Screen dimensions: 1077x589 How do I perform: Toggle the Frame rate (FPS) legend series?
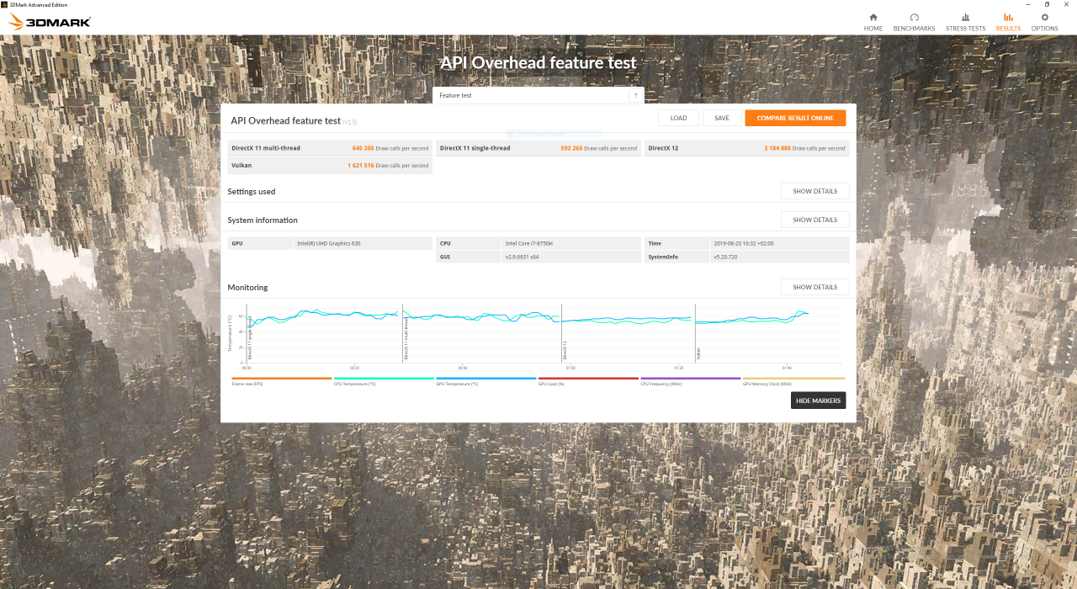(x=281, y=381)
